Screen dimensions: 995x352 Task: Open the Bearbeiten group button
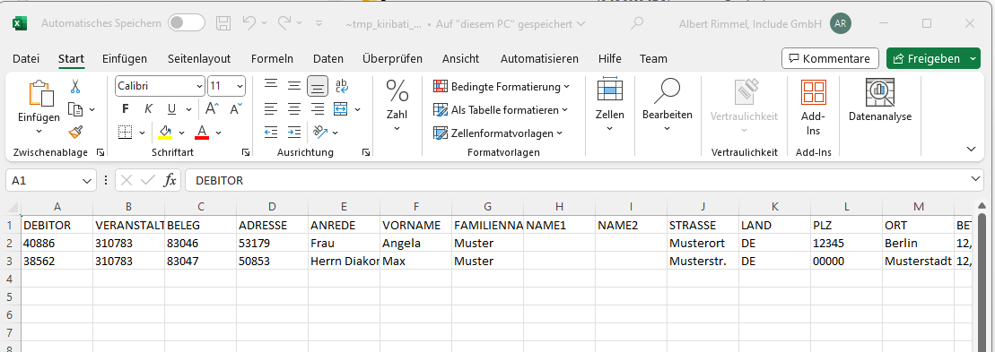click(667, 105)
